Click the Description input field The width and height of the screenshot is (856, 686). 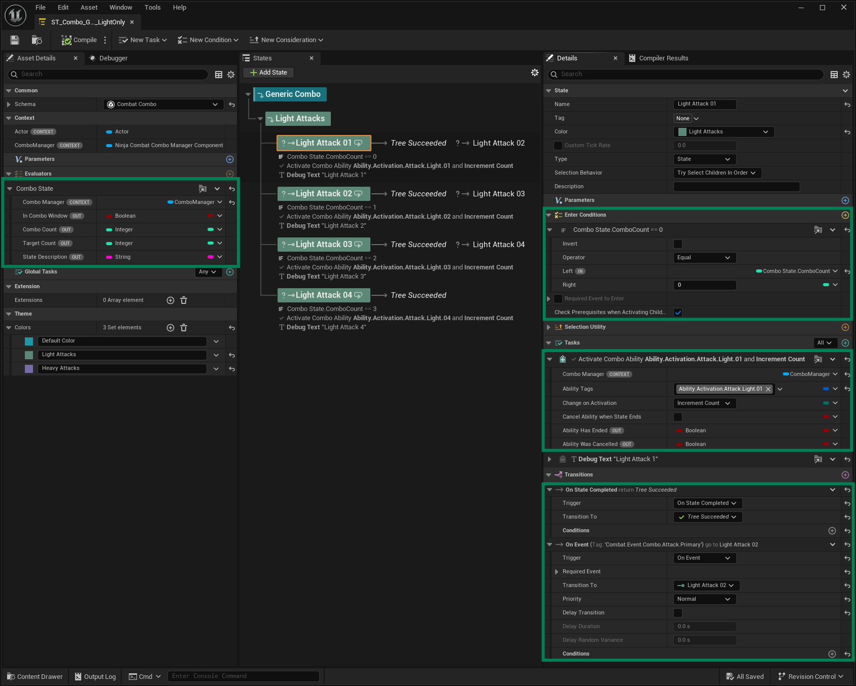click(737, 187)
